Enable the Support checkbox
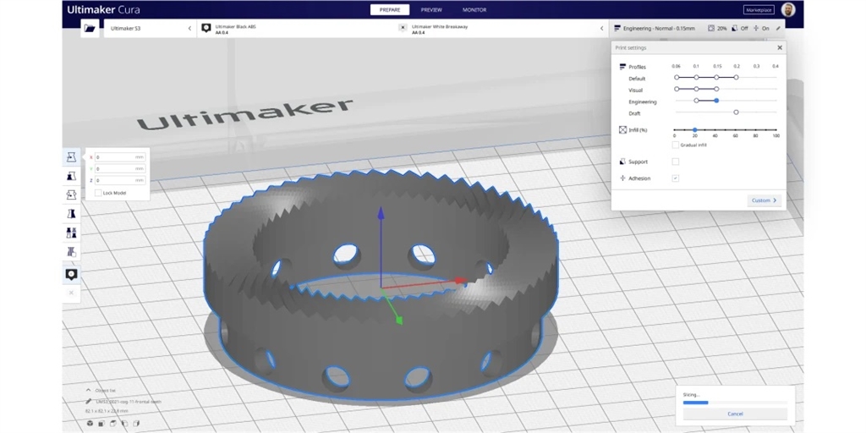The height and width of the screenshot is (433, 866). (675, 162)
